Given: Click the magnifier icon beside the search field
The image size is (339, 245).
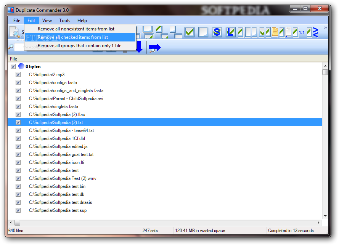Looking at the screenshot, I should click(x=11, y=46).
